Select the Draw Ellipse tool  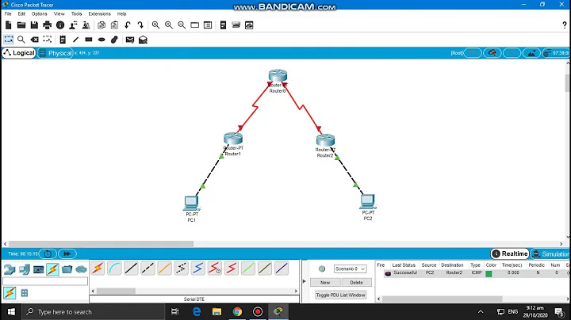(102, 40)
